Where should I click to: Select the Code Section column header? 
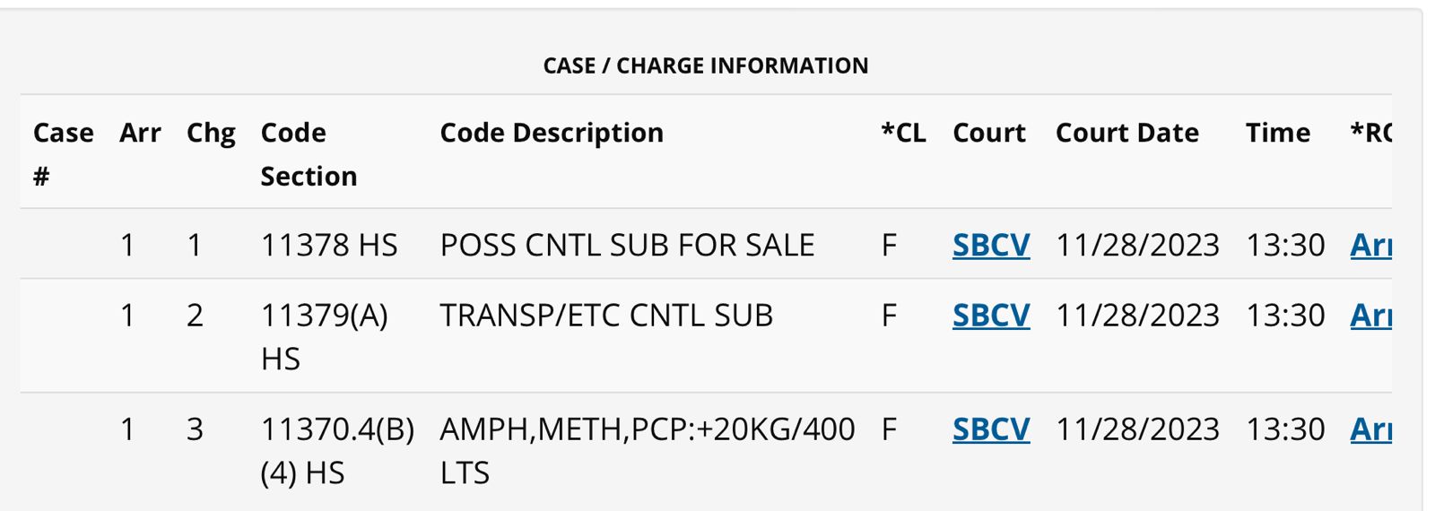click(x=309, y=153)
